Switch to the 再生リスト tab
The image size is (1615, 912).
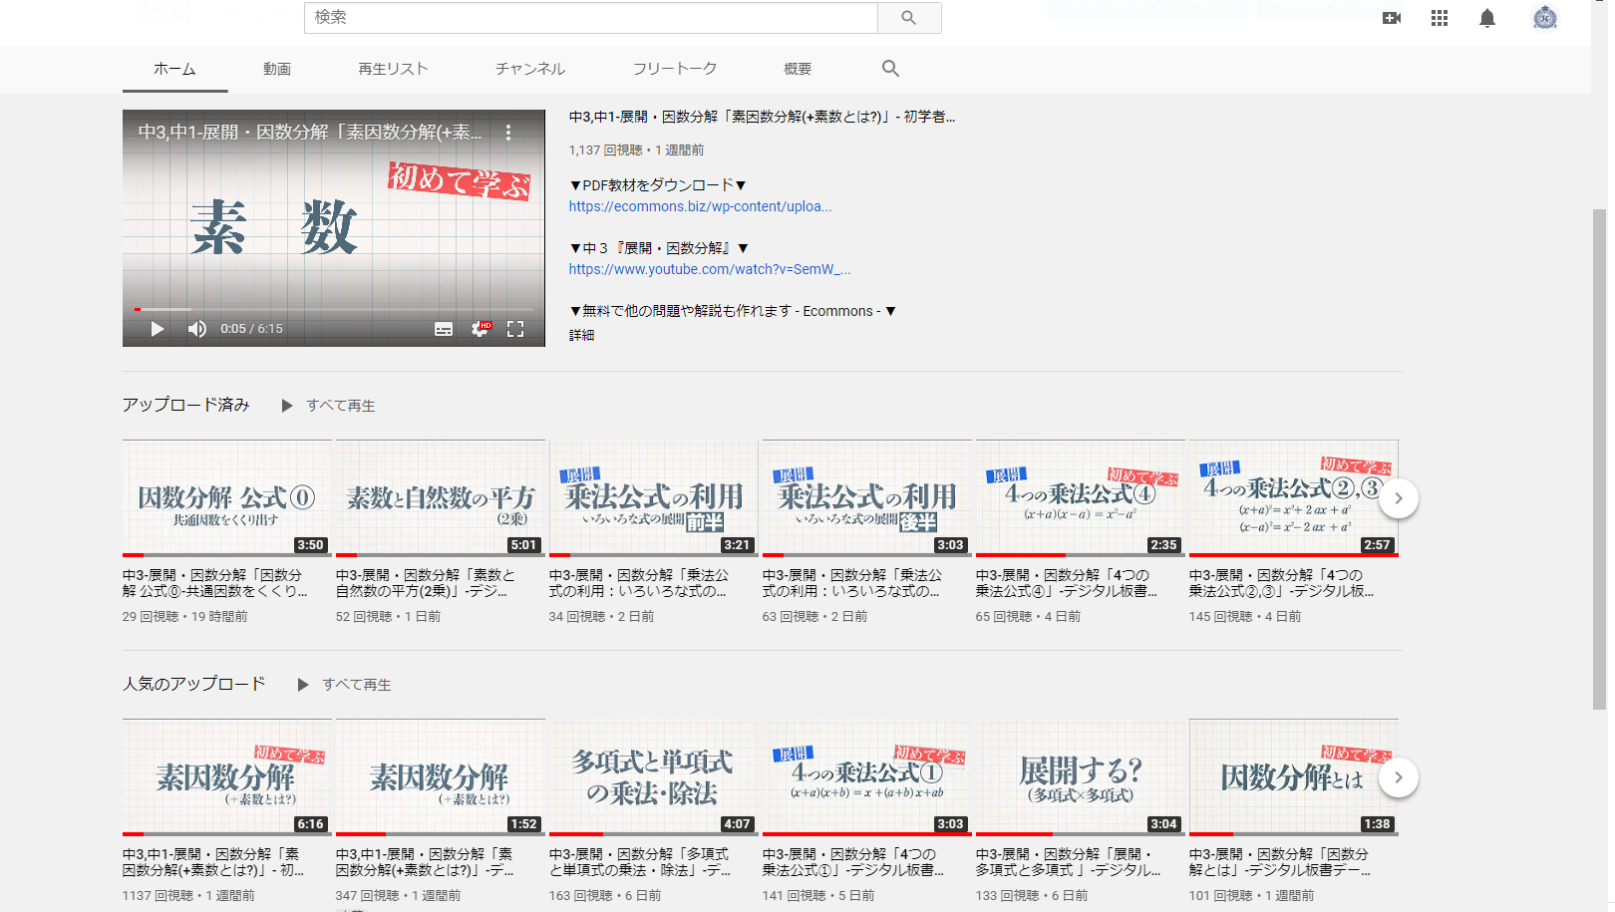tap(393, 69)
